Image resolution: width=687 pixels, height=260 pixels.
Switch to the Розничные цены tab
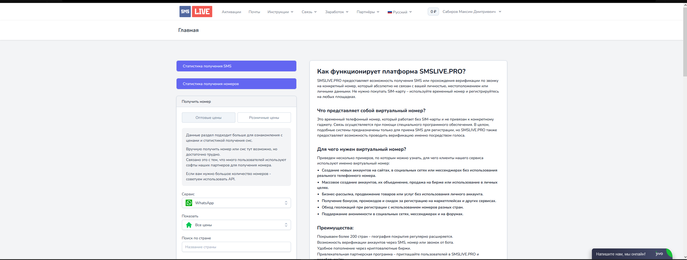click(264, 118)
